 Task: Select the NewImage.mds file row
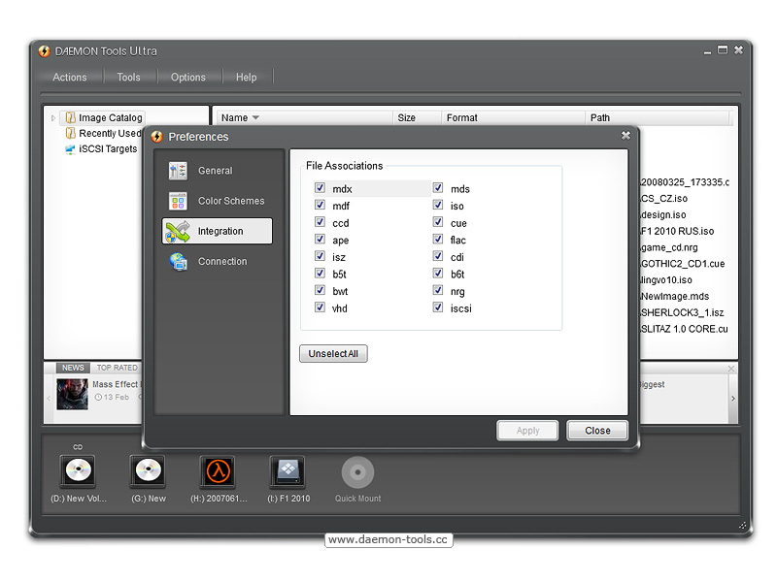click(675, 297)
